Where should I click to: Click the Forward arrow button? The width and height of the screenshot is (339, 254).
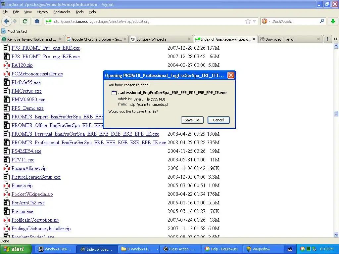[15, 21]
